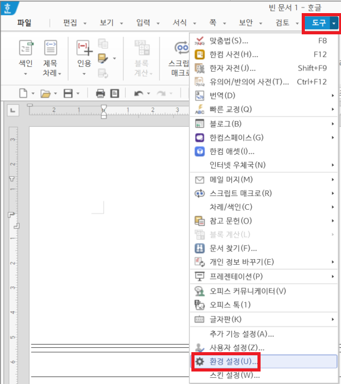Screen dimensions: 341x384
Task: Click the 오피스 톡 icon
Action: pos(199,305)
